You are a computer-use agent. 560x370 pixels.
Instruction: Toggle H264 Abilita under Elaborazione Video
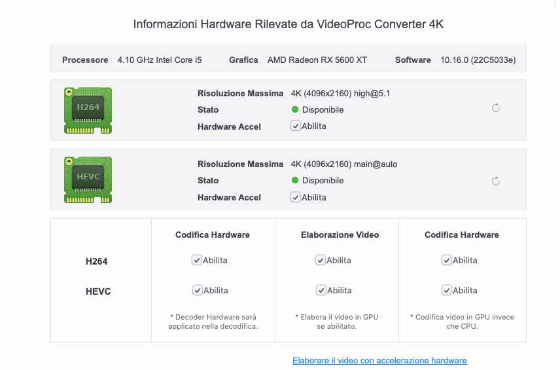pos(321,260)
